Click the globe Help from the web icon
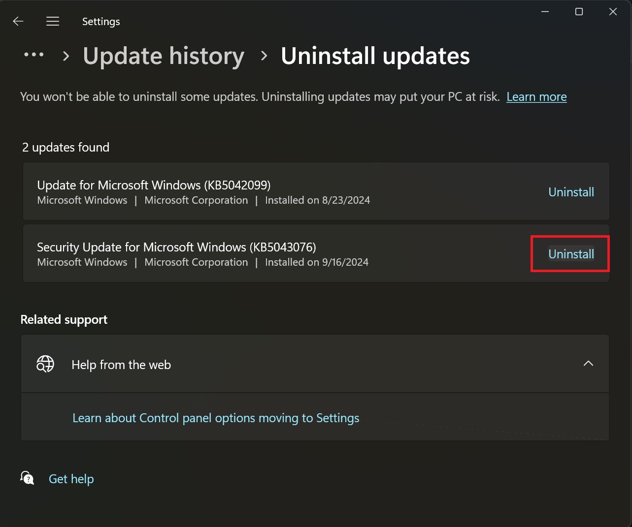This screenshot has height=527, width=632. coord(45,364)
